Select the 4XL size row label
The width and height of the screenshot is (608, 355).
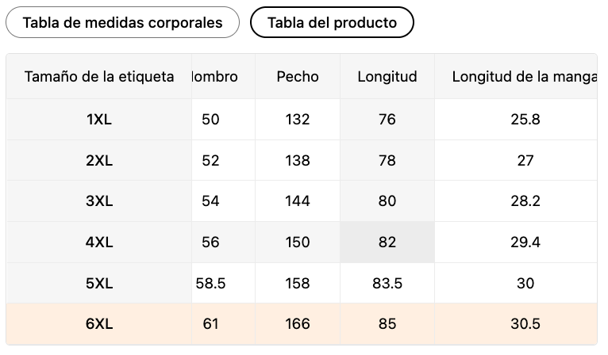(99, 242)
